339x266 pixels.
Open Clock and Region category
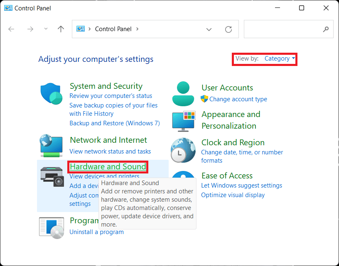pyautogui.click(x=233, y=143)
